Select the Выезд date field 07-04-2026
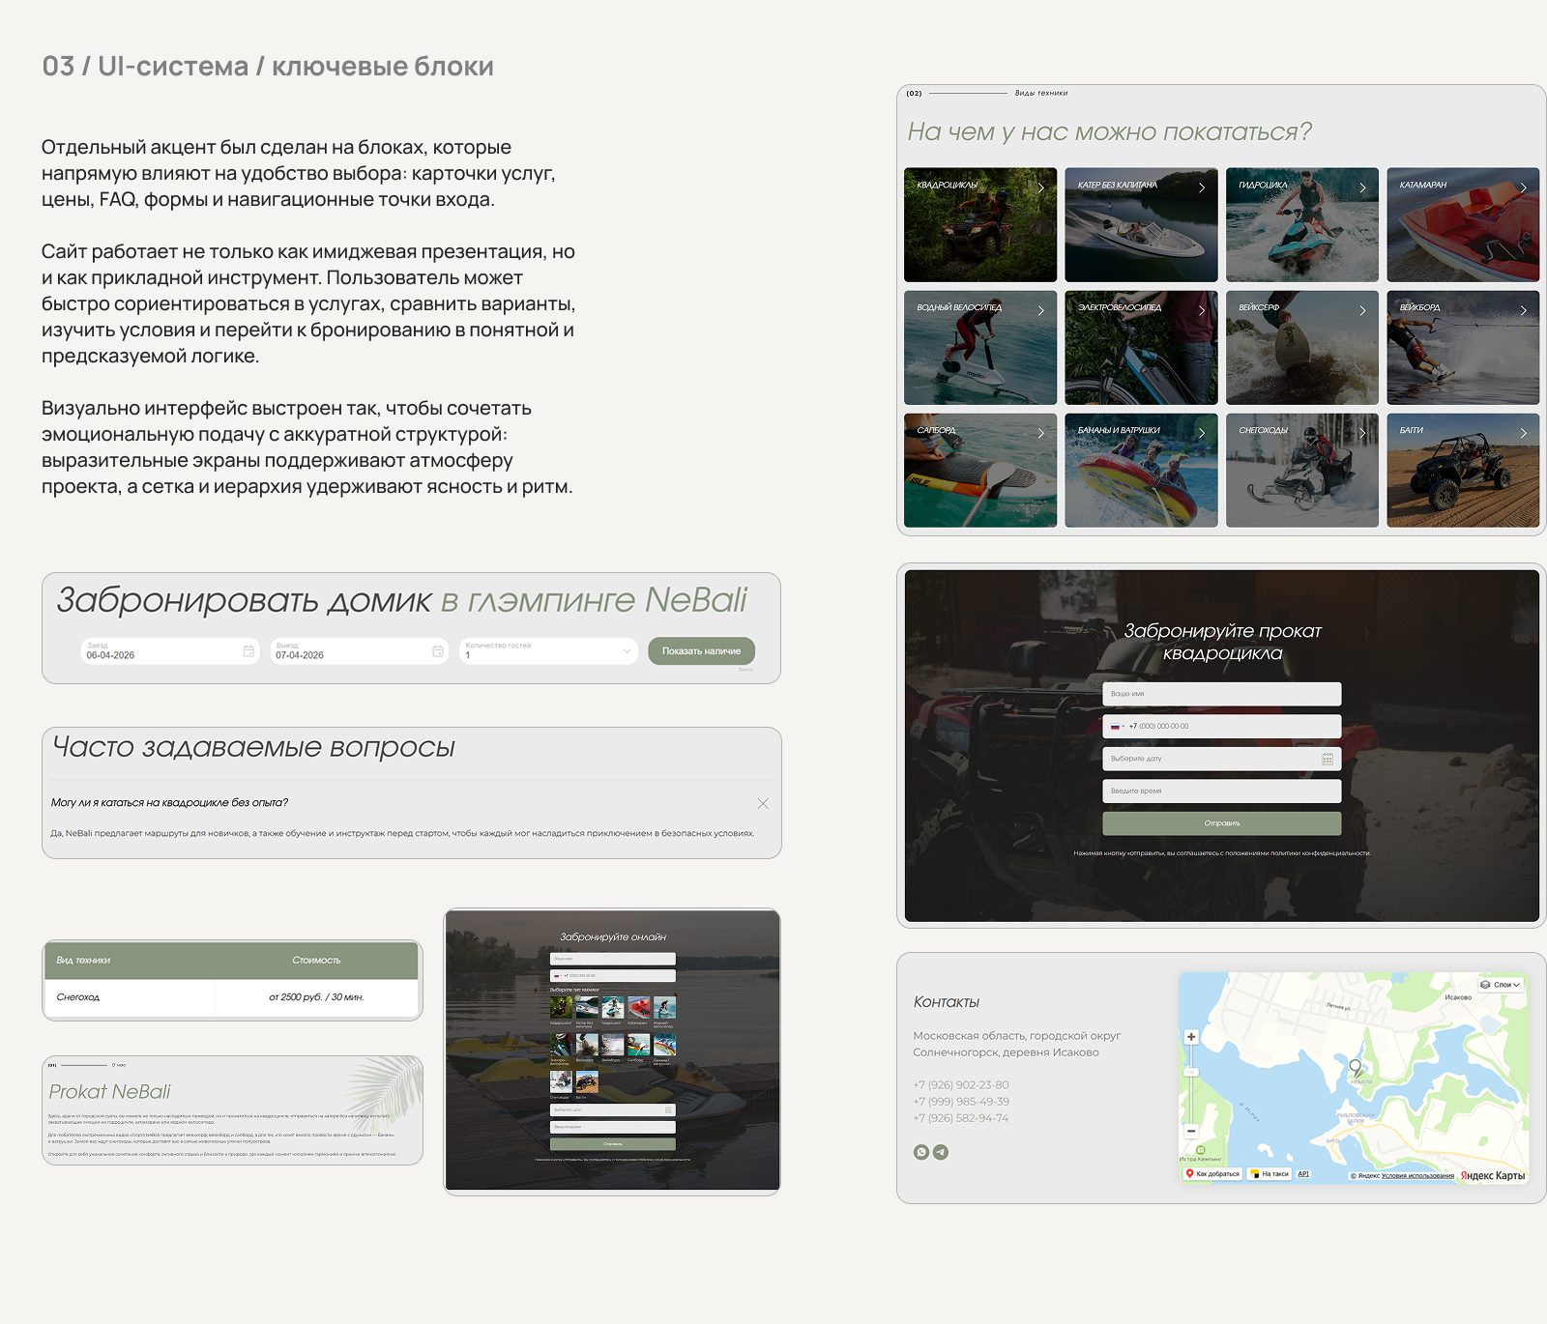Screen dimensions: 1547x1324 (360, 651)
